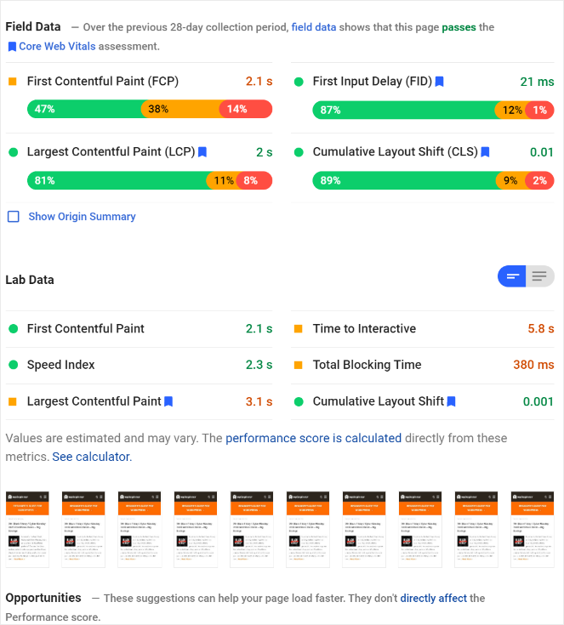Screen dimensions: 564x625
Task: Click bookmark icon before Core Web Vitals
Action: click(x=12, y=46)
